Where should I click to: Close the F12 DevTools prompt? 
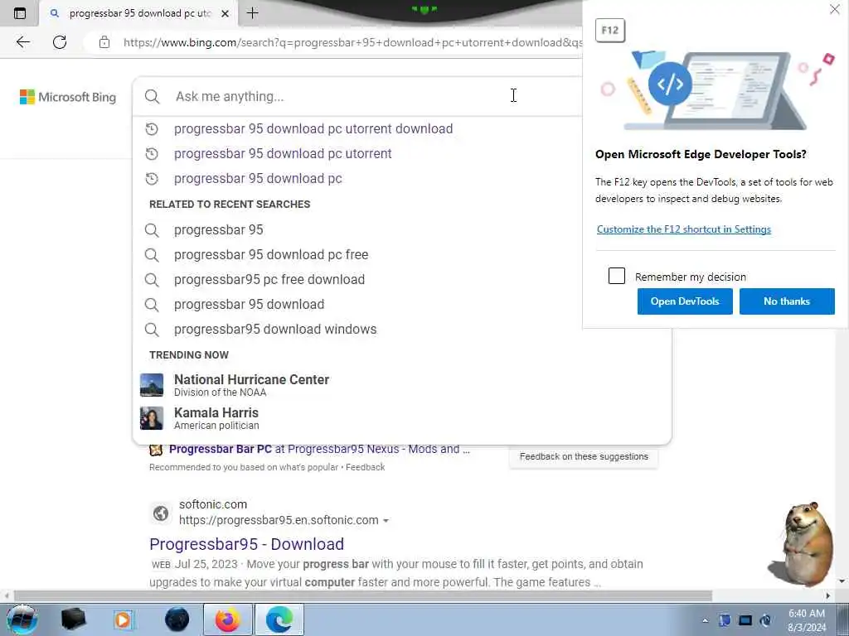pyautogui.click(x=834, y=10)
